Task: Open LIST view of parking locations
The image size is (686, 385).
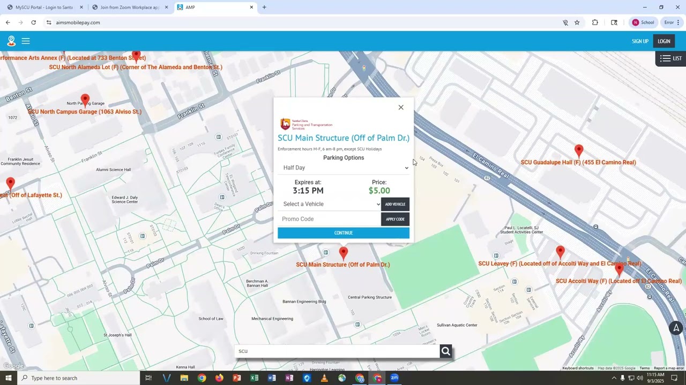Action: pyautogui.click(x=670, y=58)
